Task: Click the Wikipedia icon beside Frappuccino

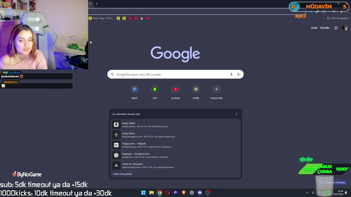Action: tap(116, 145)
